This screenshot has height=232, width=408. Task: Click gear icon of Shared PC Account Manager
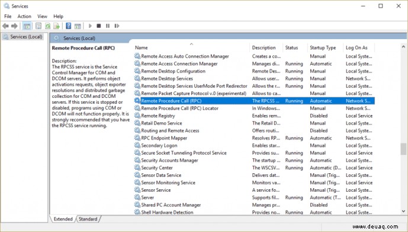[137, 205]
